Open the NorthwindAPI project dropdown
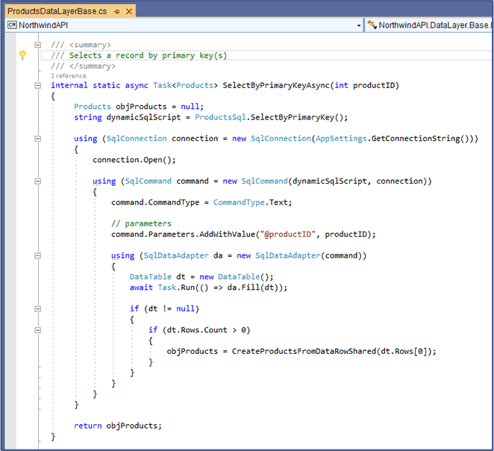 [359, 25]
